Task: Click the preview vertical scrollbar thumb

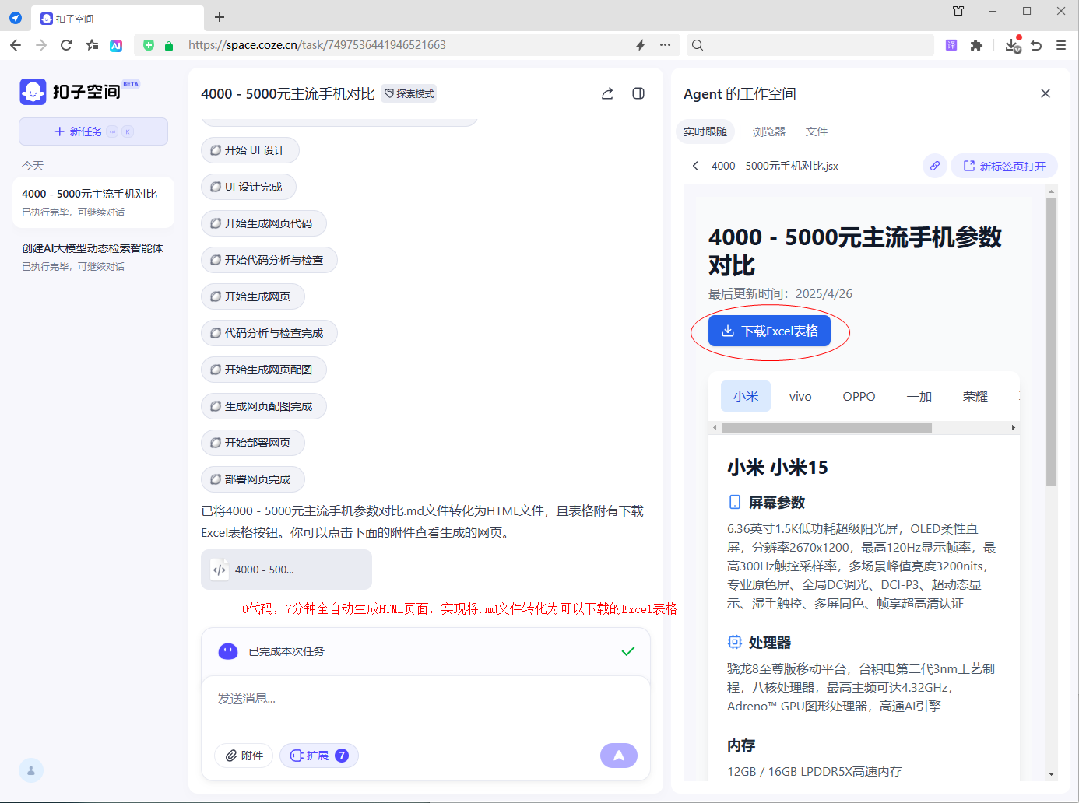Action: 1051,342
